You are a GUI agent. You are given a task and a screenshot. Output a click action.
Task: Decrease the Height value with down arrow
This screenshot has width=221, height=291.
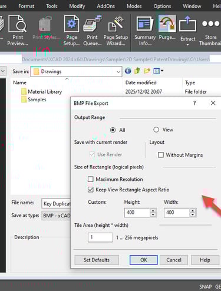[x=153, y=214]
